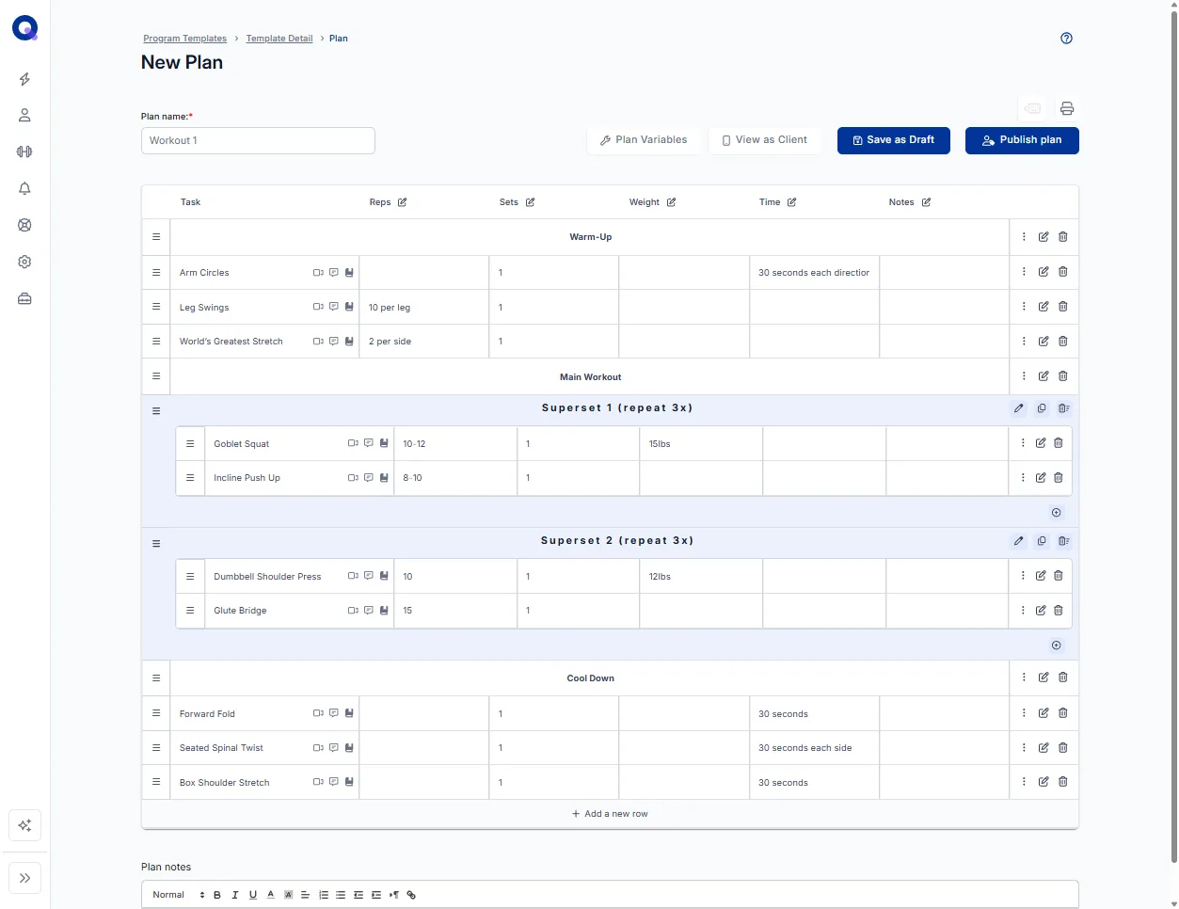The height and width of the screenshot is (909, 1179).
Task: Click View as Client button
Action: coord(765,140)
